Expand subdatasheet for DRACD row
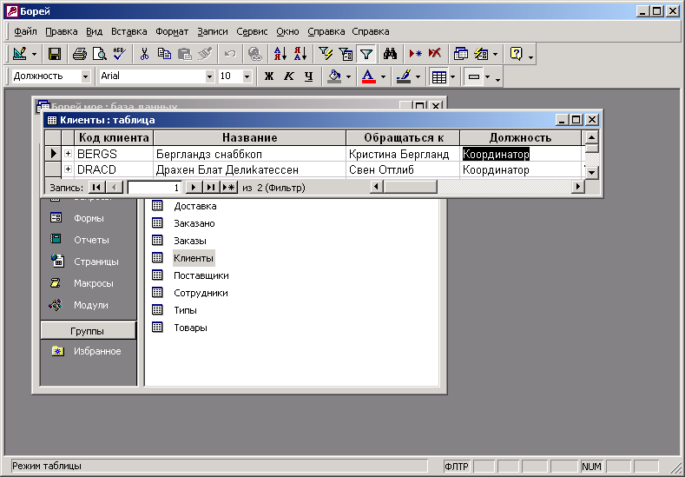 pyautogui.click(x=68, y=169)
